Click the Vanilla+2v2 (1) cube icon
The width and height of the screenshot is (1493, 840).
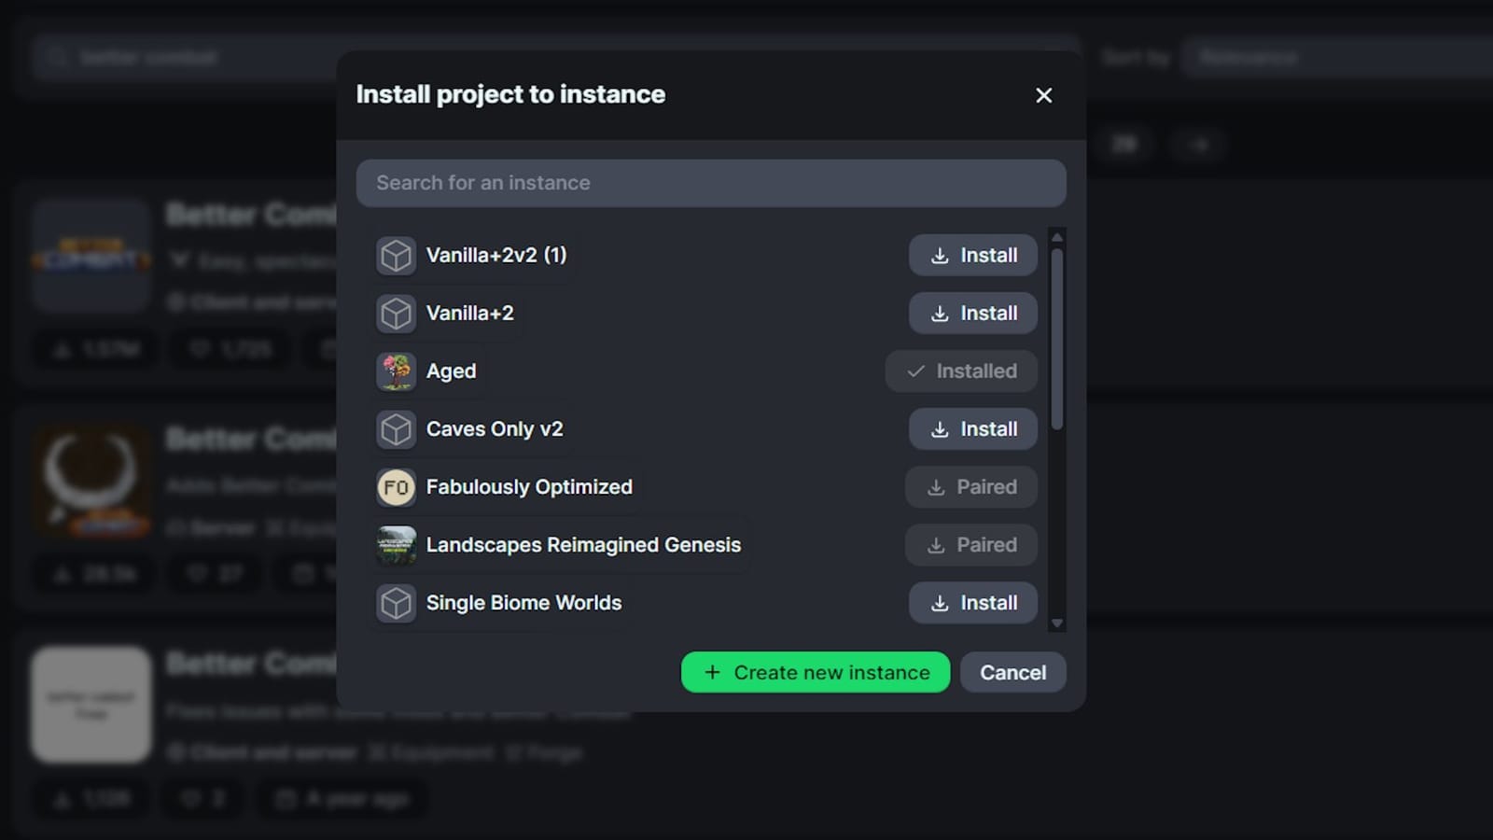click(x=396, y=256)
